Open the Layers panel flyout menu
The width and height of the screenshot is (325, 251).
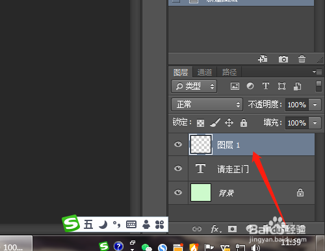pos(317,72)
